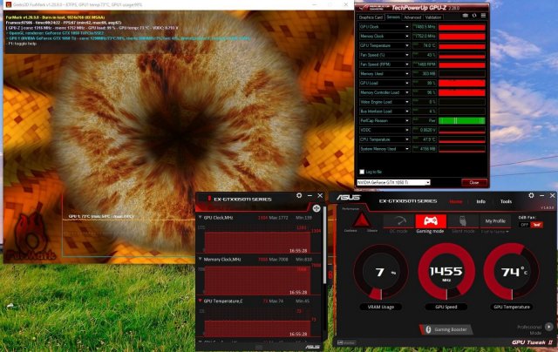Open Home tab in GPU Tweak II
Viewport: 558px width, 352px height.
pyautogui.click(x=455, y=201)
